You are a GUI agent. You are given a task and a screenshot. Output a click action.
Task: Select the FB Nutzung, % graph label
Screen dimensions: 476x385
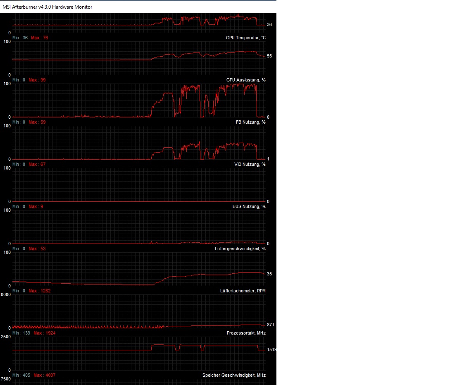pyautogui.click(x=251, y=122)
